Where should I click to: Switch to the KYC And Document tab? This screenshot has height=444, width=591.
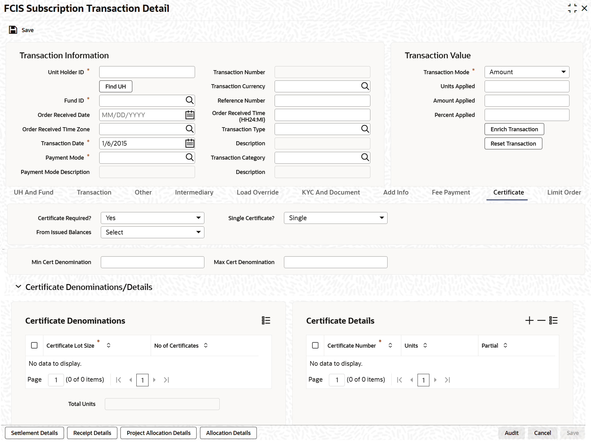331,192
